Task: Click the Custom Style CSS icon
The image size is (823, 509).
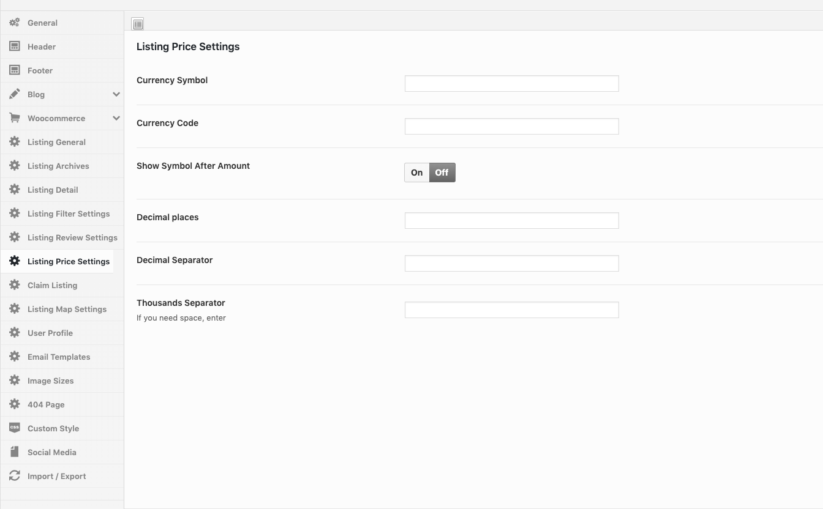Action: [x=15, y=428]
